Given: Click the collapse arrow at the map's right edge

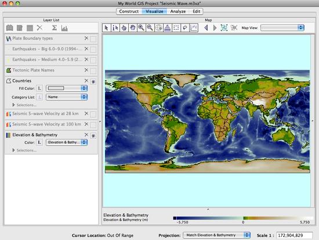Looking at the screenshot, I should (313, 121).
